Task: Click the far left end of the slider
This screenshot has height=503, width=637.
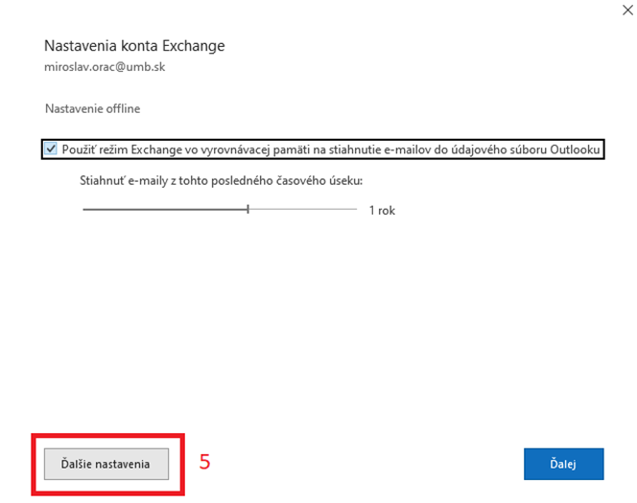Action: [83, 209]
